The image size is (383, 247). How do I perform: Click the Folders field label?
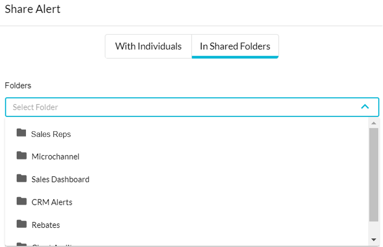18,86
